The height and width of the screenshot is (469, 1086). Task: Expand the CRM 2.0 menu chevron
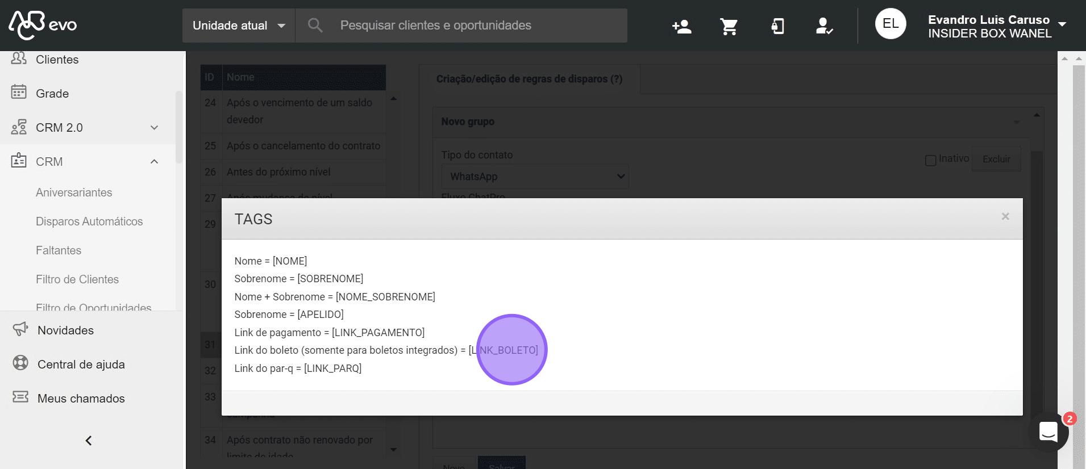(x=154, y=128)
